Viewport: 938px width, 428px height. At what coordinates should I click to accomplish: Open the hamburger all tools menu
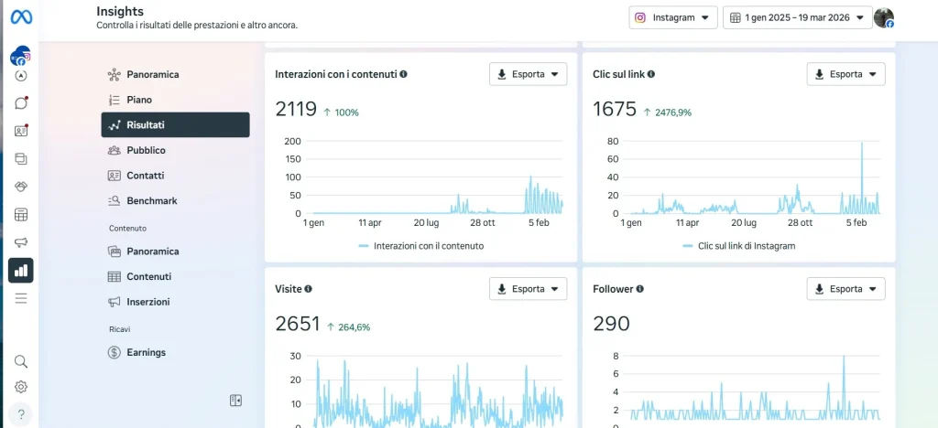(21, 298)
